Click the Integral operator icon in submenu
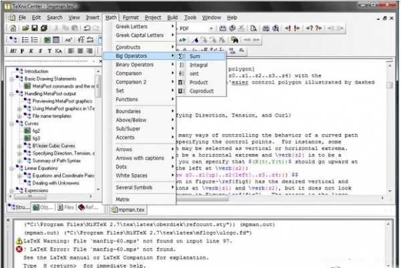 (182, 65)
